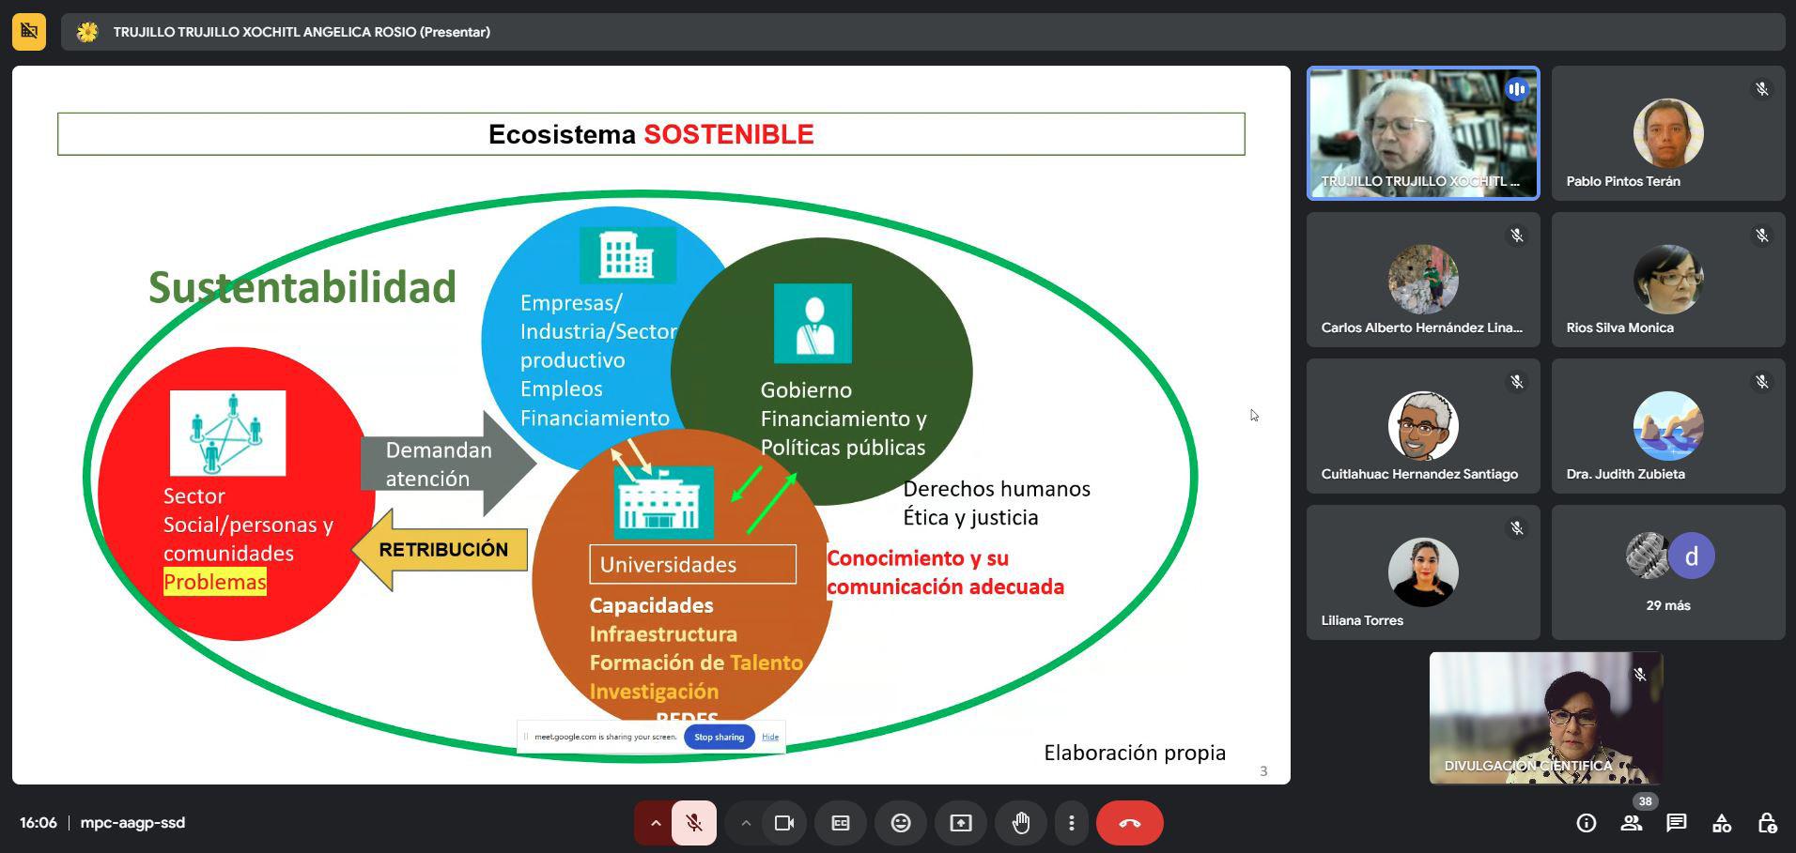Click the speaking presenter video tile
1796x853 pixels.
[1423, 133]
